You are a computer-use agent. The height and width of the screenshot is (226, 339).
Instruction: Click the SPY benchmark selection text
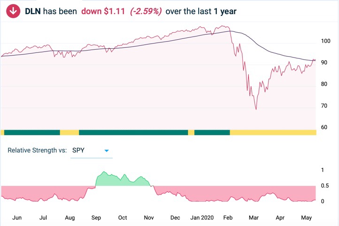79,150
